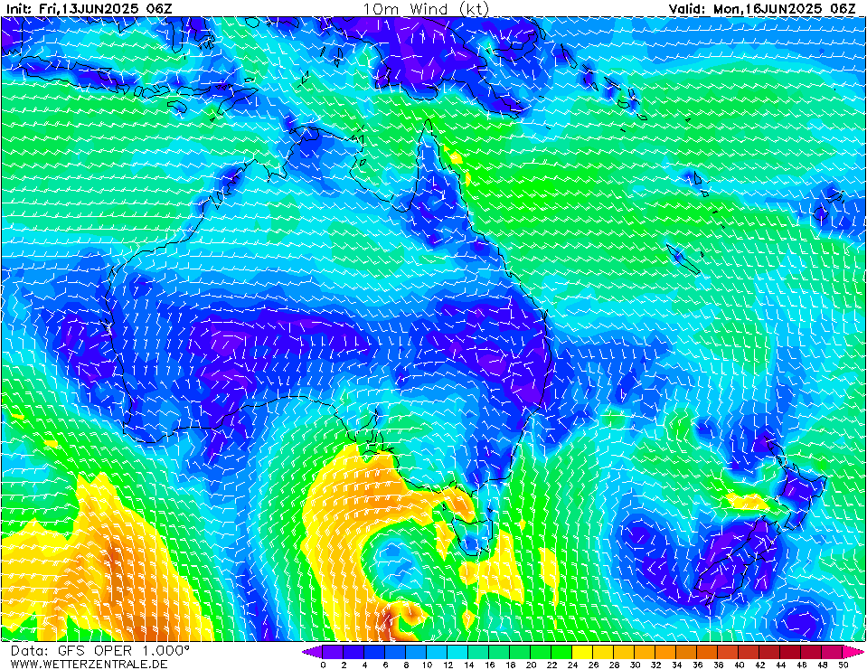Click the "12" label under the color bar
Viewport: 867px width, 670px height.
448,665
